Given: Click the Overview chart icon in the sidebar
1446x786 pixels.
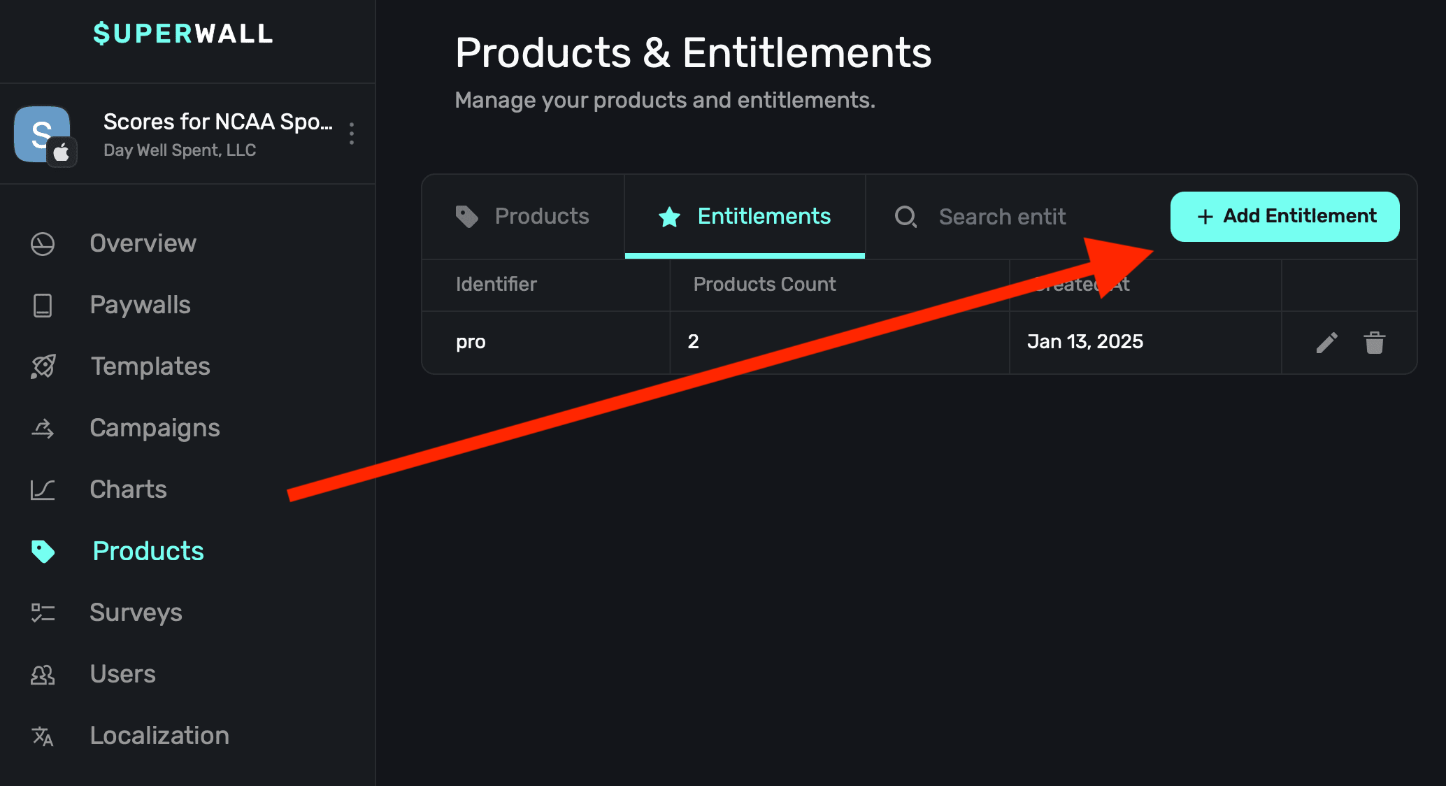Looking at the screenshot, I should [43, 244].
